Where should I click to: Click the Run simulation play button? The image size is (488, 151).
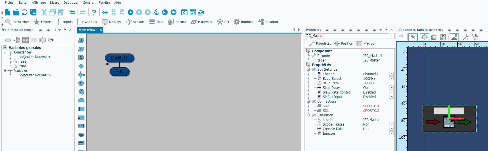pos(131,12)
